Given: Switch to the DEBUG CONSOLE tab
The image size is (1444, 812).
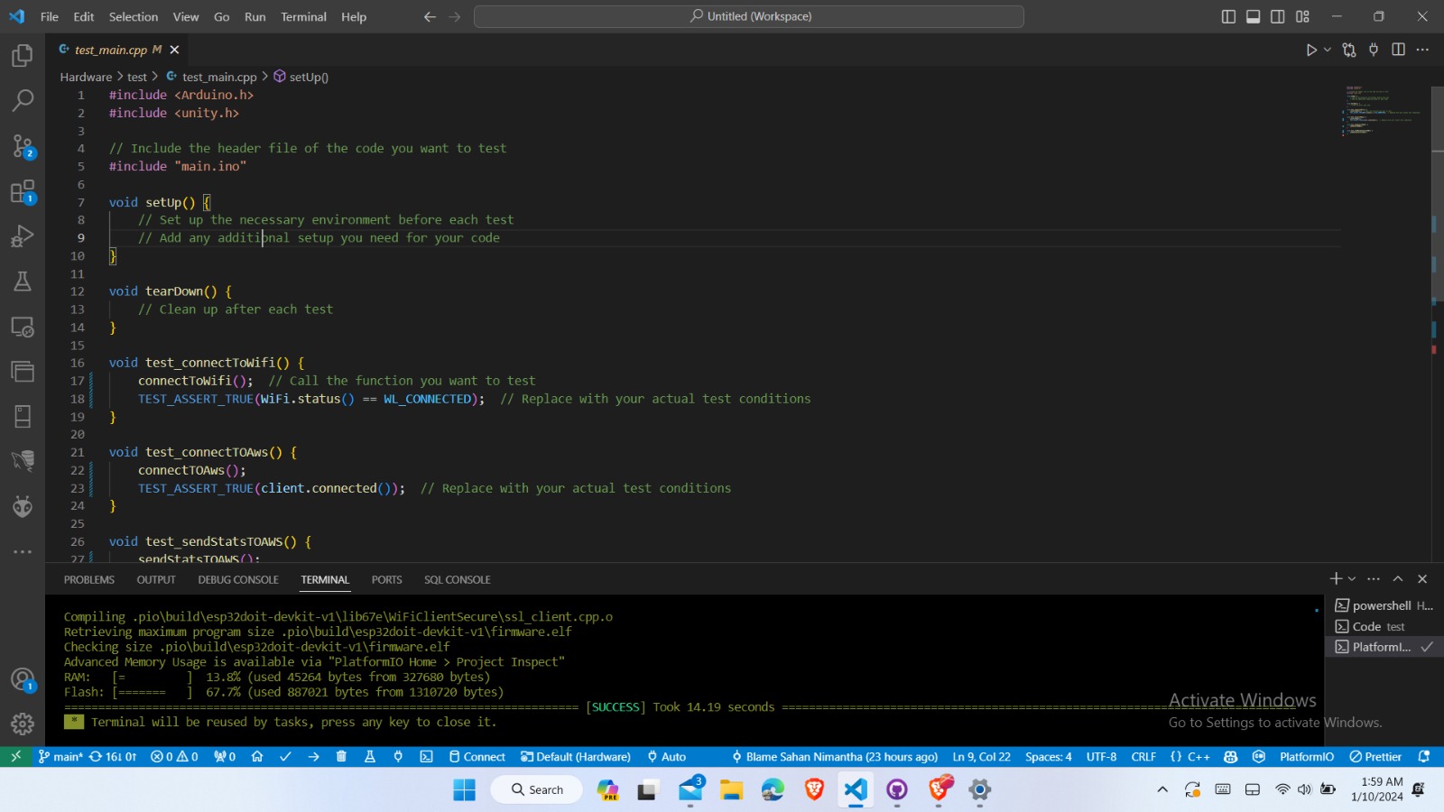Looking at the screenshot, I should click(238, 580).
